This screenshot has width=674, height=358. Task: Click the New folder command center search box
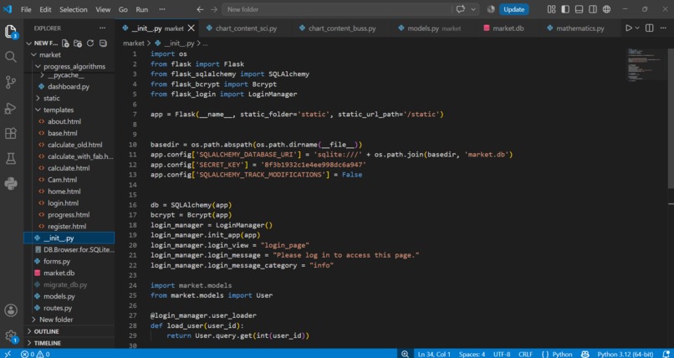coord(336,9)
